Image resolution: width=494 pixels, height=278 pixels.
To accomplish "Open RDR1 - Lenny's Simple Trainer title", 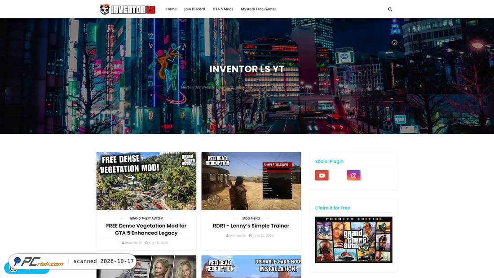I will click(251, 225).
